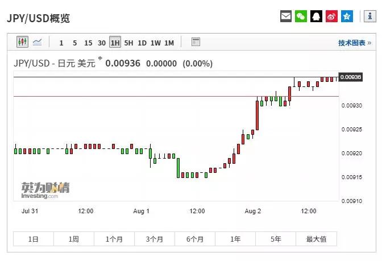382x261 pixels.
Task: Select the 1-minute interval
Action: coord(61,43)
